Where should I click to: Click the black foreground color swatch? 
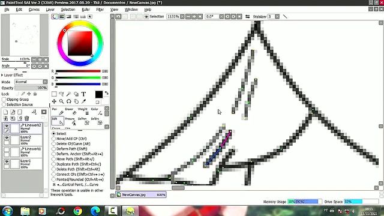point(98,94)
